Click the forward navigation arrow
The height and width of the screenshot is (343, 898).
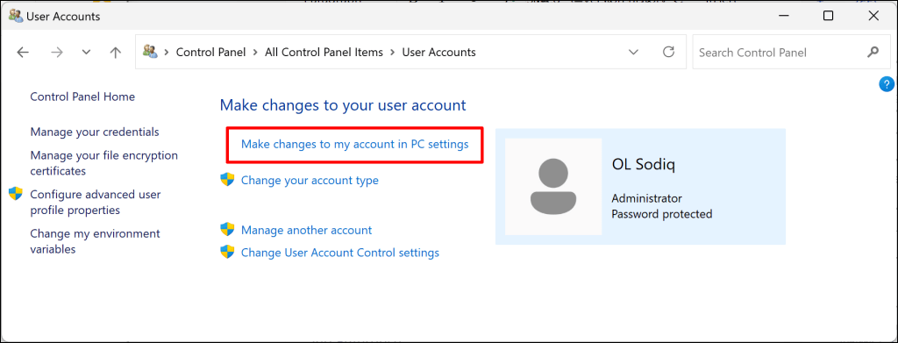point(57,52)
